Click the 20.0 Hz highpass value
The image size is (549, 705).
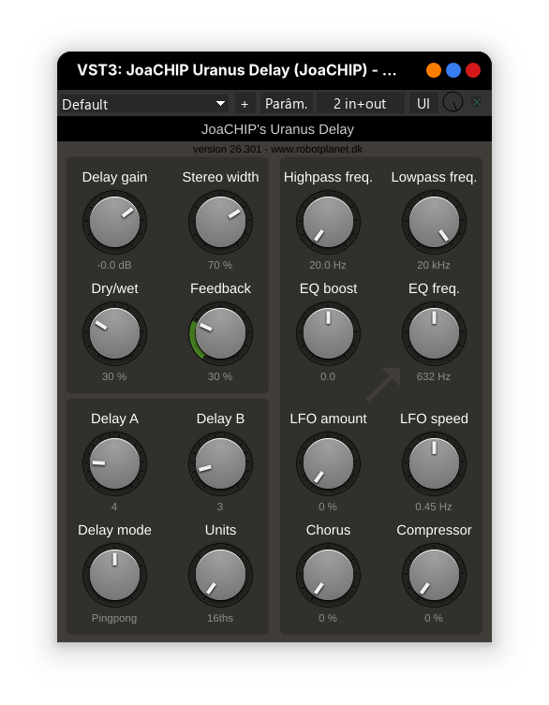point(328,265)
